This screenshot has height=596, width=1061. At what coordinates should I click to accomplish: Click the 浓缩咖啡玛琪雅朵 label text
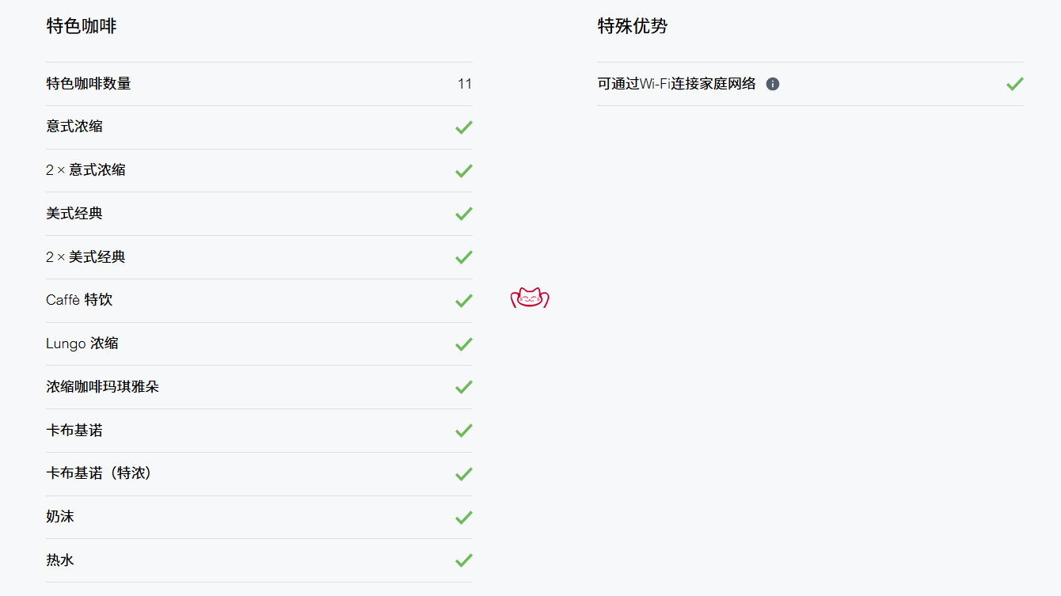[x=103, y=387]
